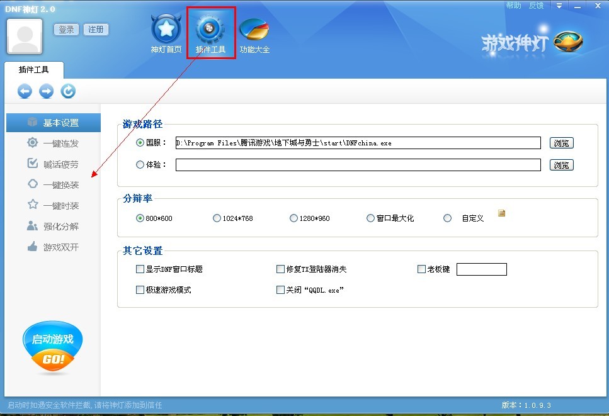
Task: Click the 登录 button
Action: point(66,30)
